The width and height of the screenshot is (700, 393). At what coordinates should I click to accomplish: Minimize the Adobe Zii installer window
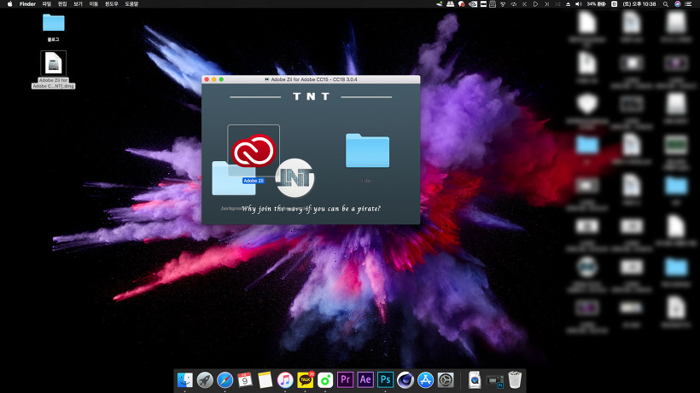213,79
